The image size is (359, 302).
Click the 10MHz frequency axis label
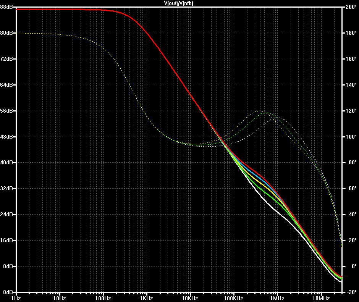[x=321, y=298]
